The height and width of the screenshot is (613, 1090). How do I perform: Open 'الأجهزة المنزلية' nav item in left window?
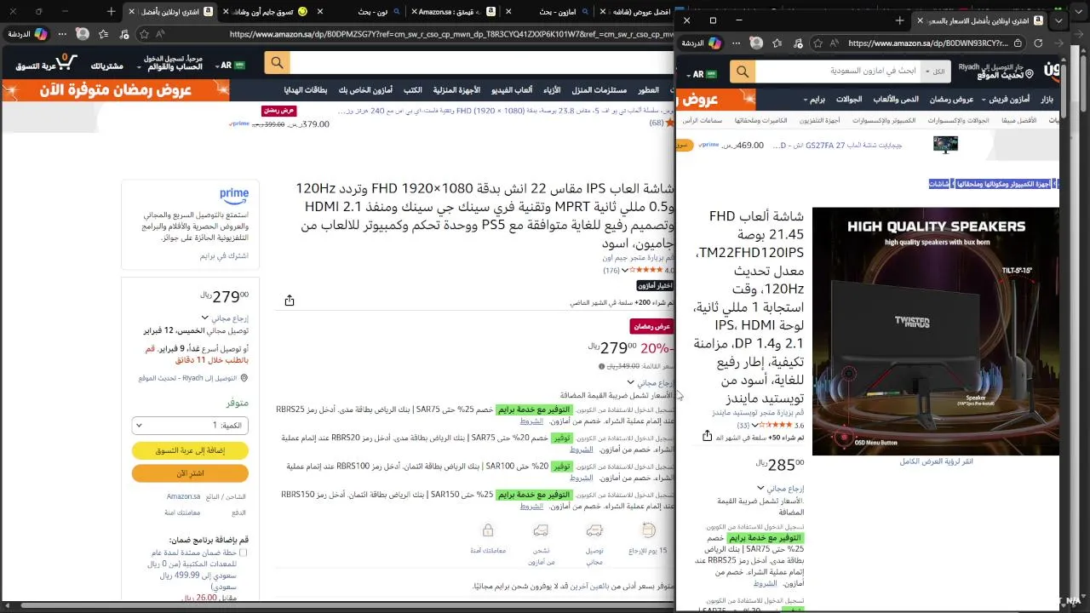pyautogui.click(x=456, y=90)
